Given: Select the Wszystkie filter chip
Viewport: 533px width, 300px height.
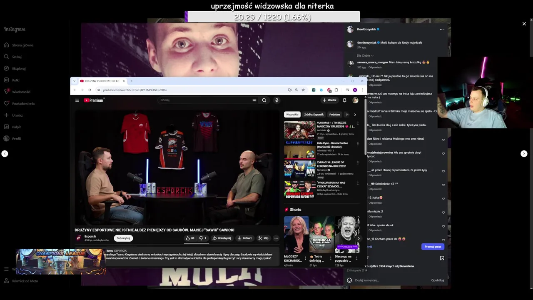Looking at the screenshot, I should pyautogui.click(x=292, y=115).
